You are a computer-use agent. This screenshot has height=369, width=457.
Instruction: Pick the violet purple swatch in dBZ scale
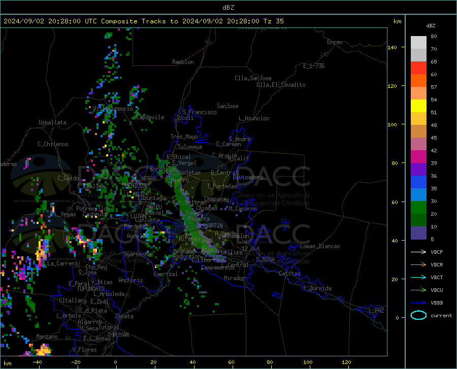coord(418,169)
